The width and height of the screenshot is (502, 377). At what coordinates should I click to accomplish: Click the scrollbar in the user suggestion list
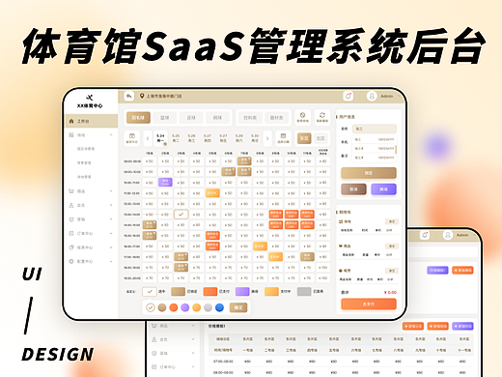[x=396, y=149]
